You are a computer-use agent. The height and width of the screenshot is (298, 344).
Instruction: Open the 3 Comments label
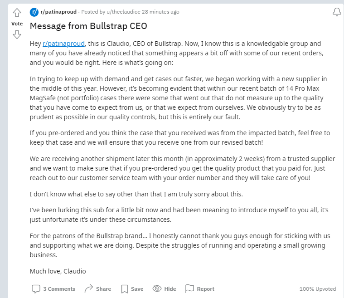tap(59, 289)
